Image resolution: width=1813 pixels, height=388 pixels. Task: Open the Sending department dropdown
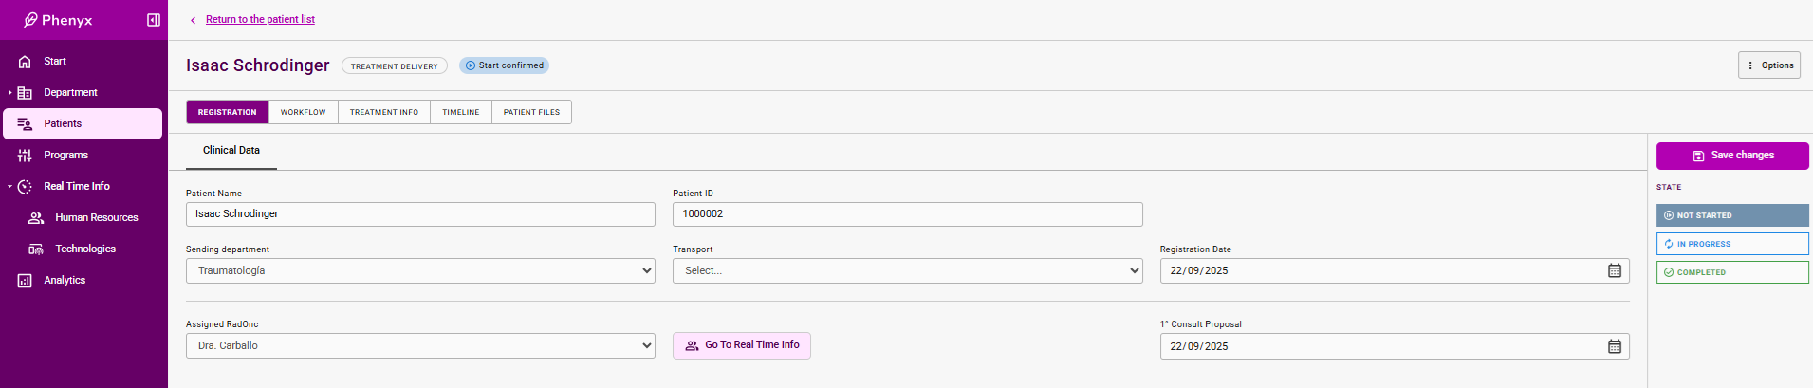420,271
